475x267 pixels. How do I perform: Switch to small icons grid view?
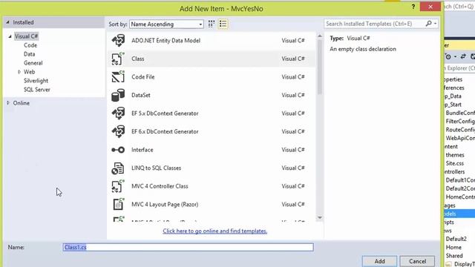point(212,24)
